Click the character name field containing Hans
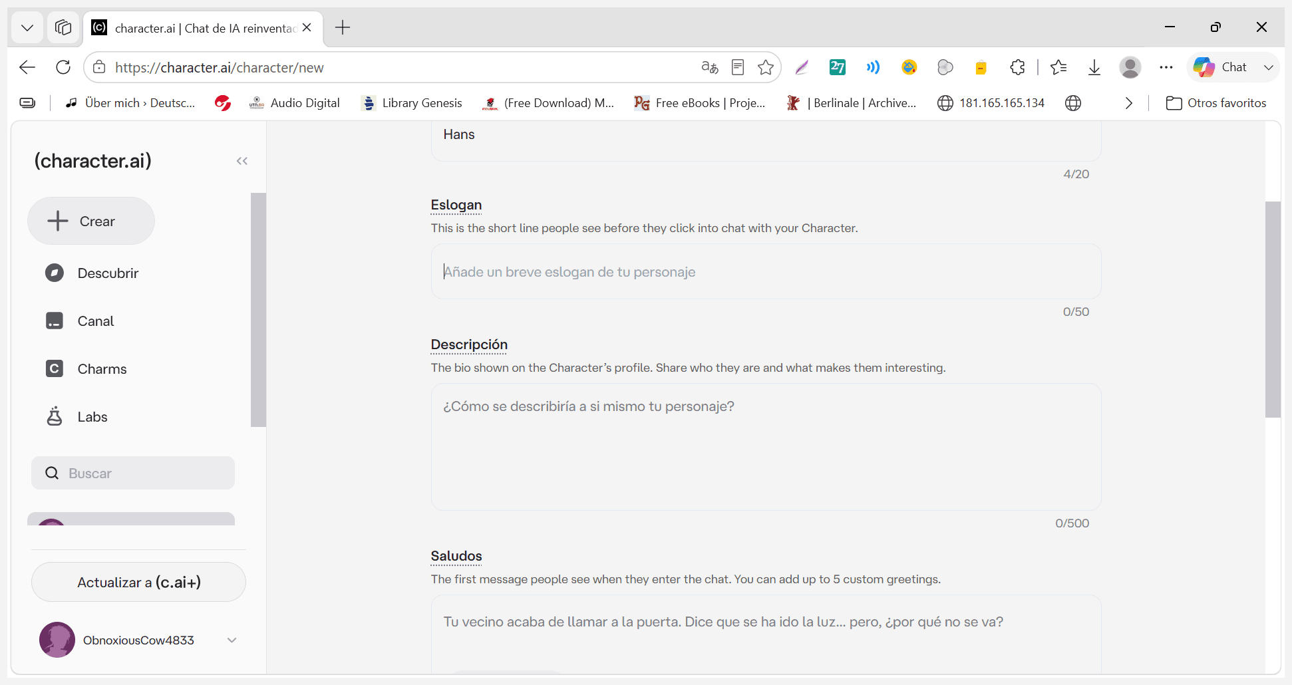Screen dimensions: 1292x685 [x=766, y=140]
